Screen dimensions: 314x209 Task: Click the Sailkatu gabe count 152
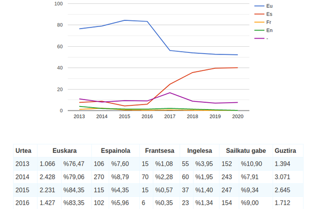229,164
